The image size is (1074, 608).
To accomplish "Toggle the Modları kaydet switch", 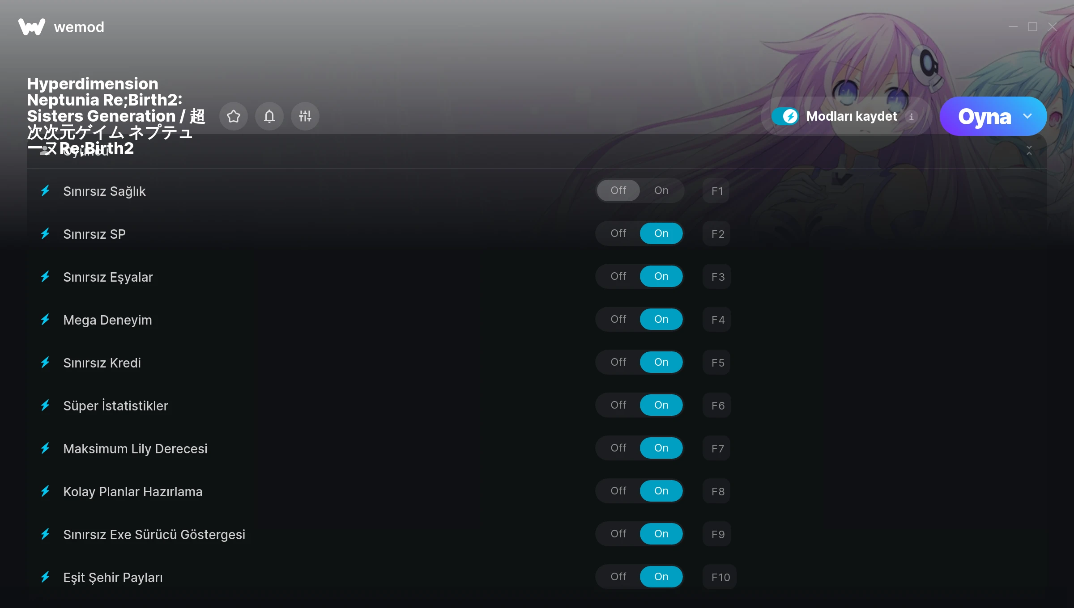I will tap(785, 116).
